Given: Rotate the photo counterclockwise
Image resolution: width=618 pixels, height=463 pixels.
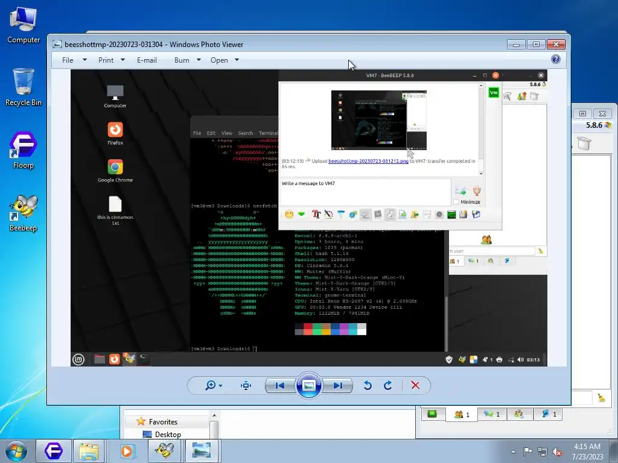Looking at the screenshot, I should point(368,385).
